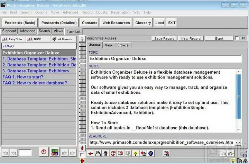249x164 pixels.
Task: Click the All Records filter button
Action: (64, 39)
